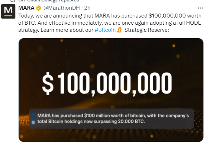This screenshot has width=207, height=143.
Task: Open the #Bitcoin hashtag link
Action: tap(105, 30)
